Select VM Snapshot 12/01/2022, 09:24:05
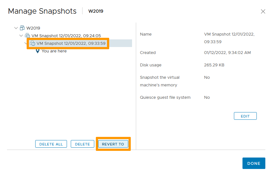Screen dimensions: 272x175 pos(66,36)
